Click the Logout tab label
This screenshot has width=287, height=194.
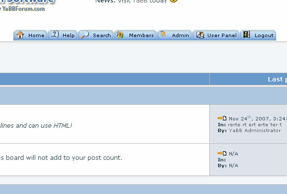point(264,35)
